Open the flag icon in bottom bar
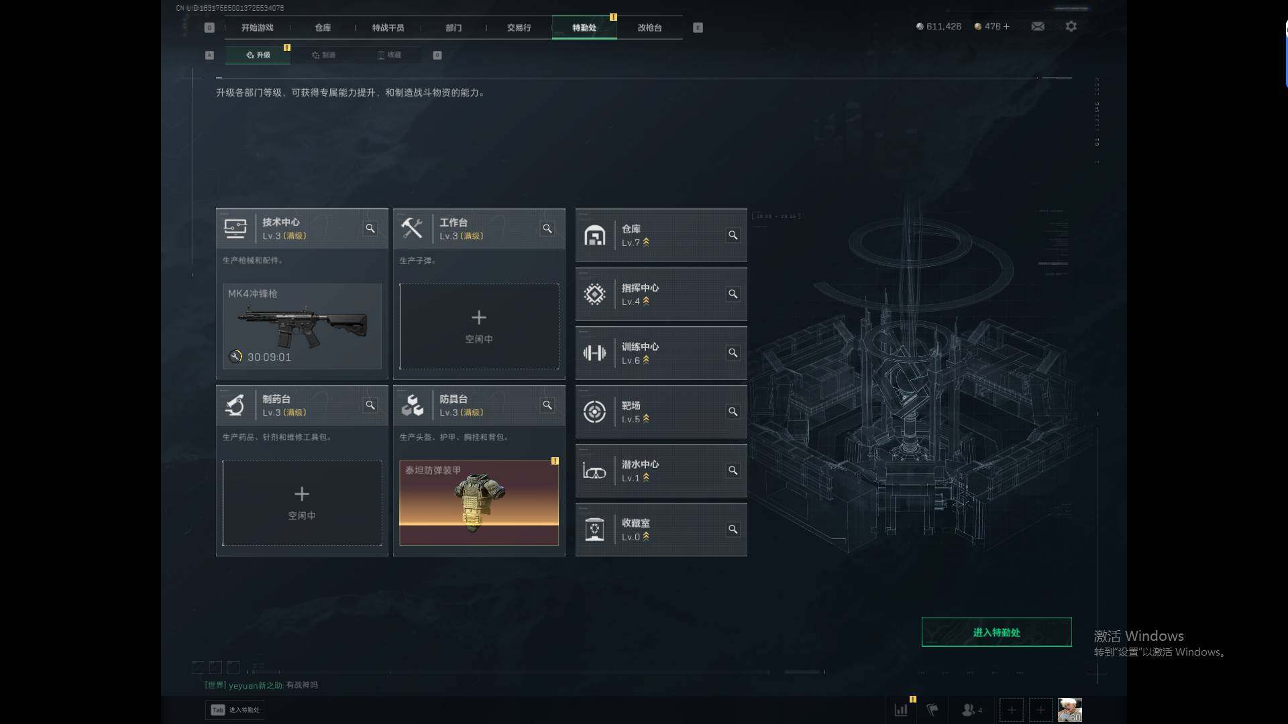This screenshot has width=1288, height=724. click(x=932, y=709)
